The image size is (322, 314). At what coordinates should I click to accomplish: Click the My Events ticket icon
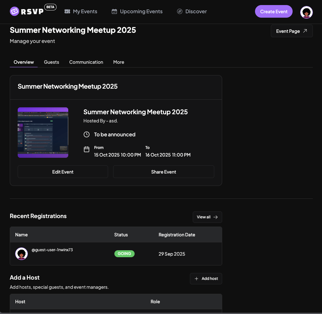click(x=67, y=12)
